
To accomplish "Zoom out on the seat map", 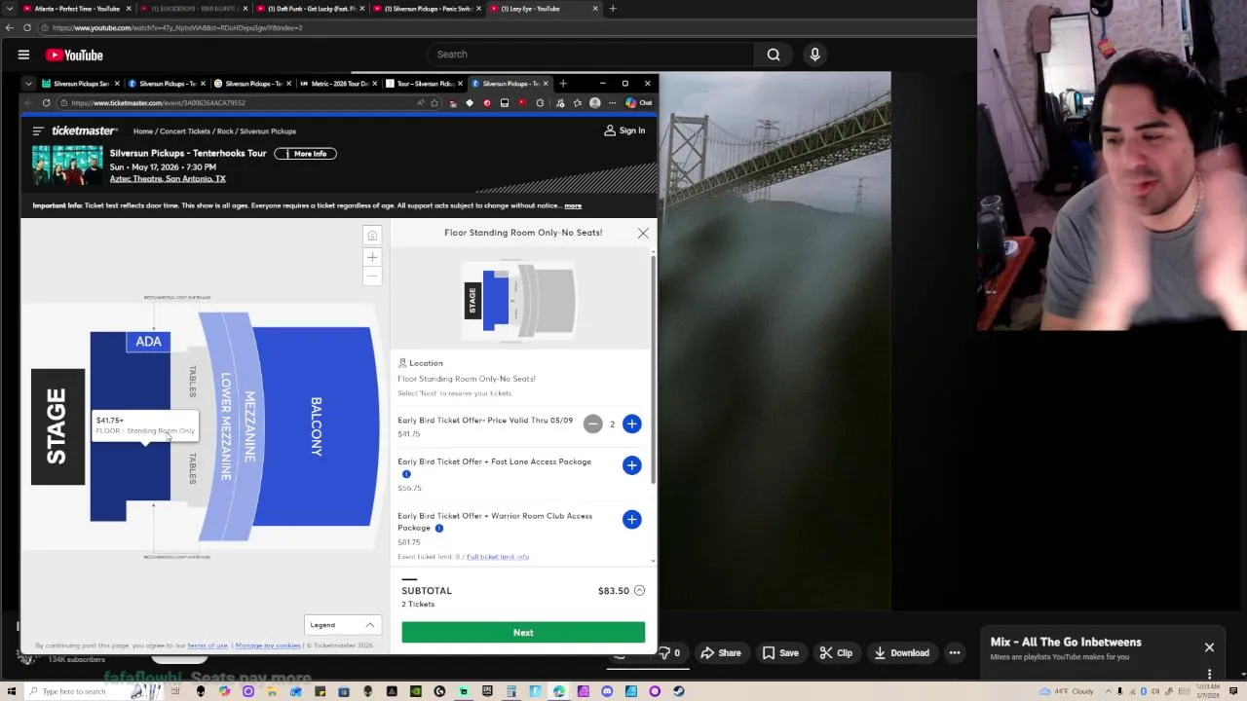I will click(x=372, y=277).
